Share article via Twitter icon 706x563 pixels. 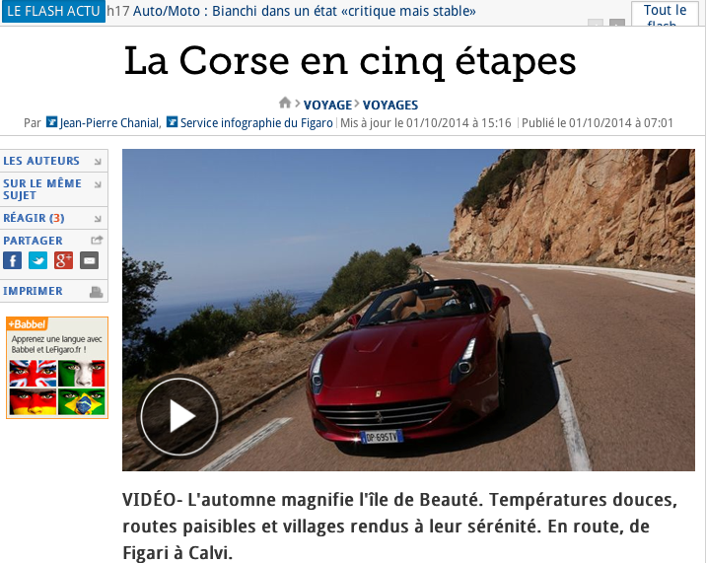click(x=37, y=260)
